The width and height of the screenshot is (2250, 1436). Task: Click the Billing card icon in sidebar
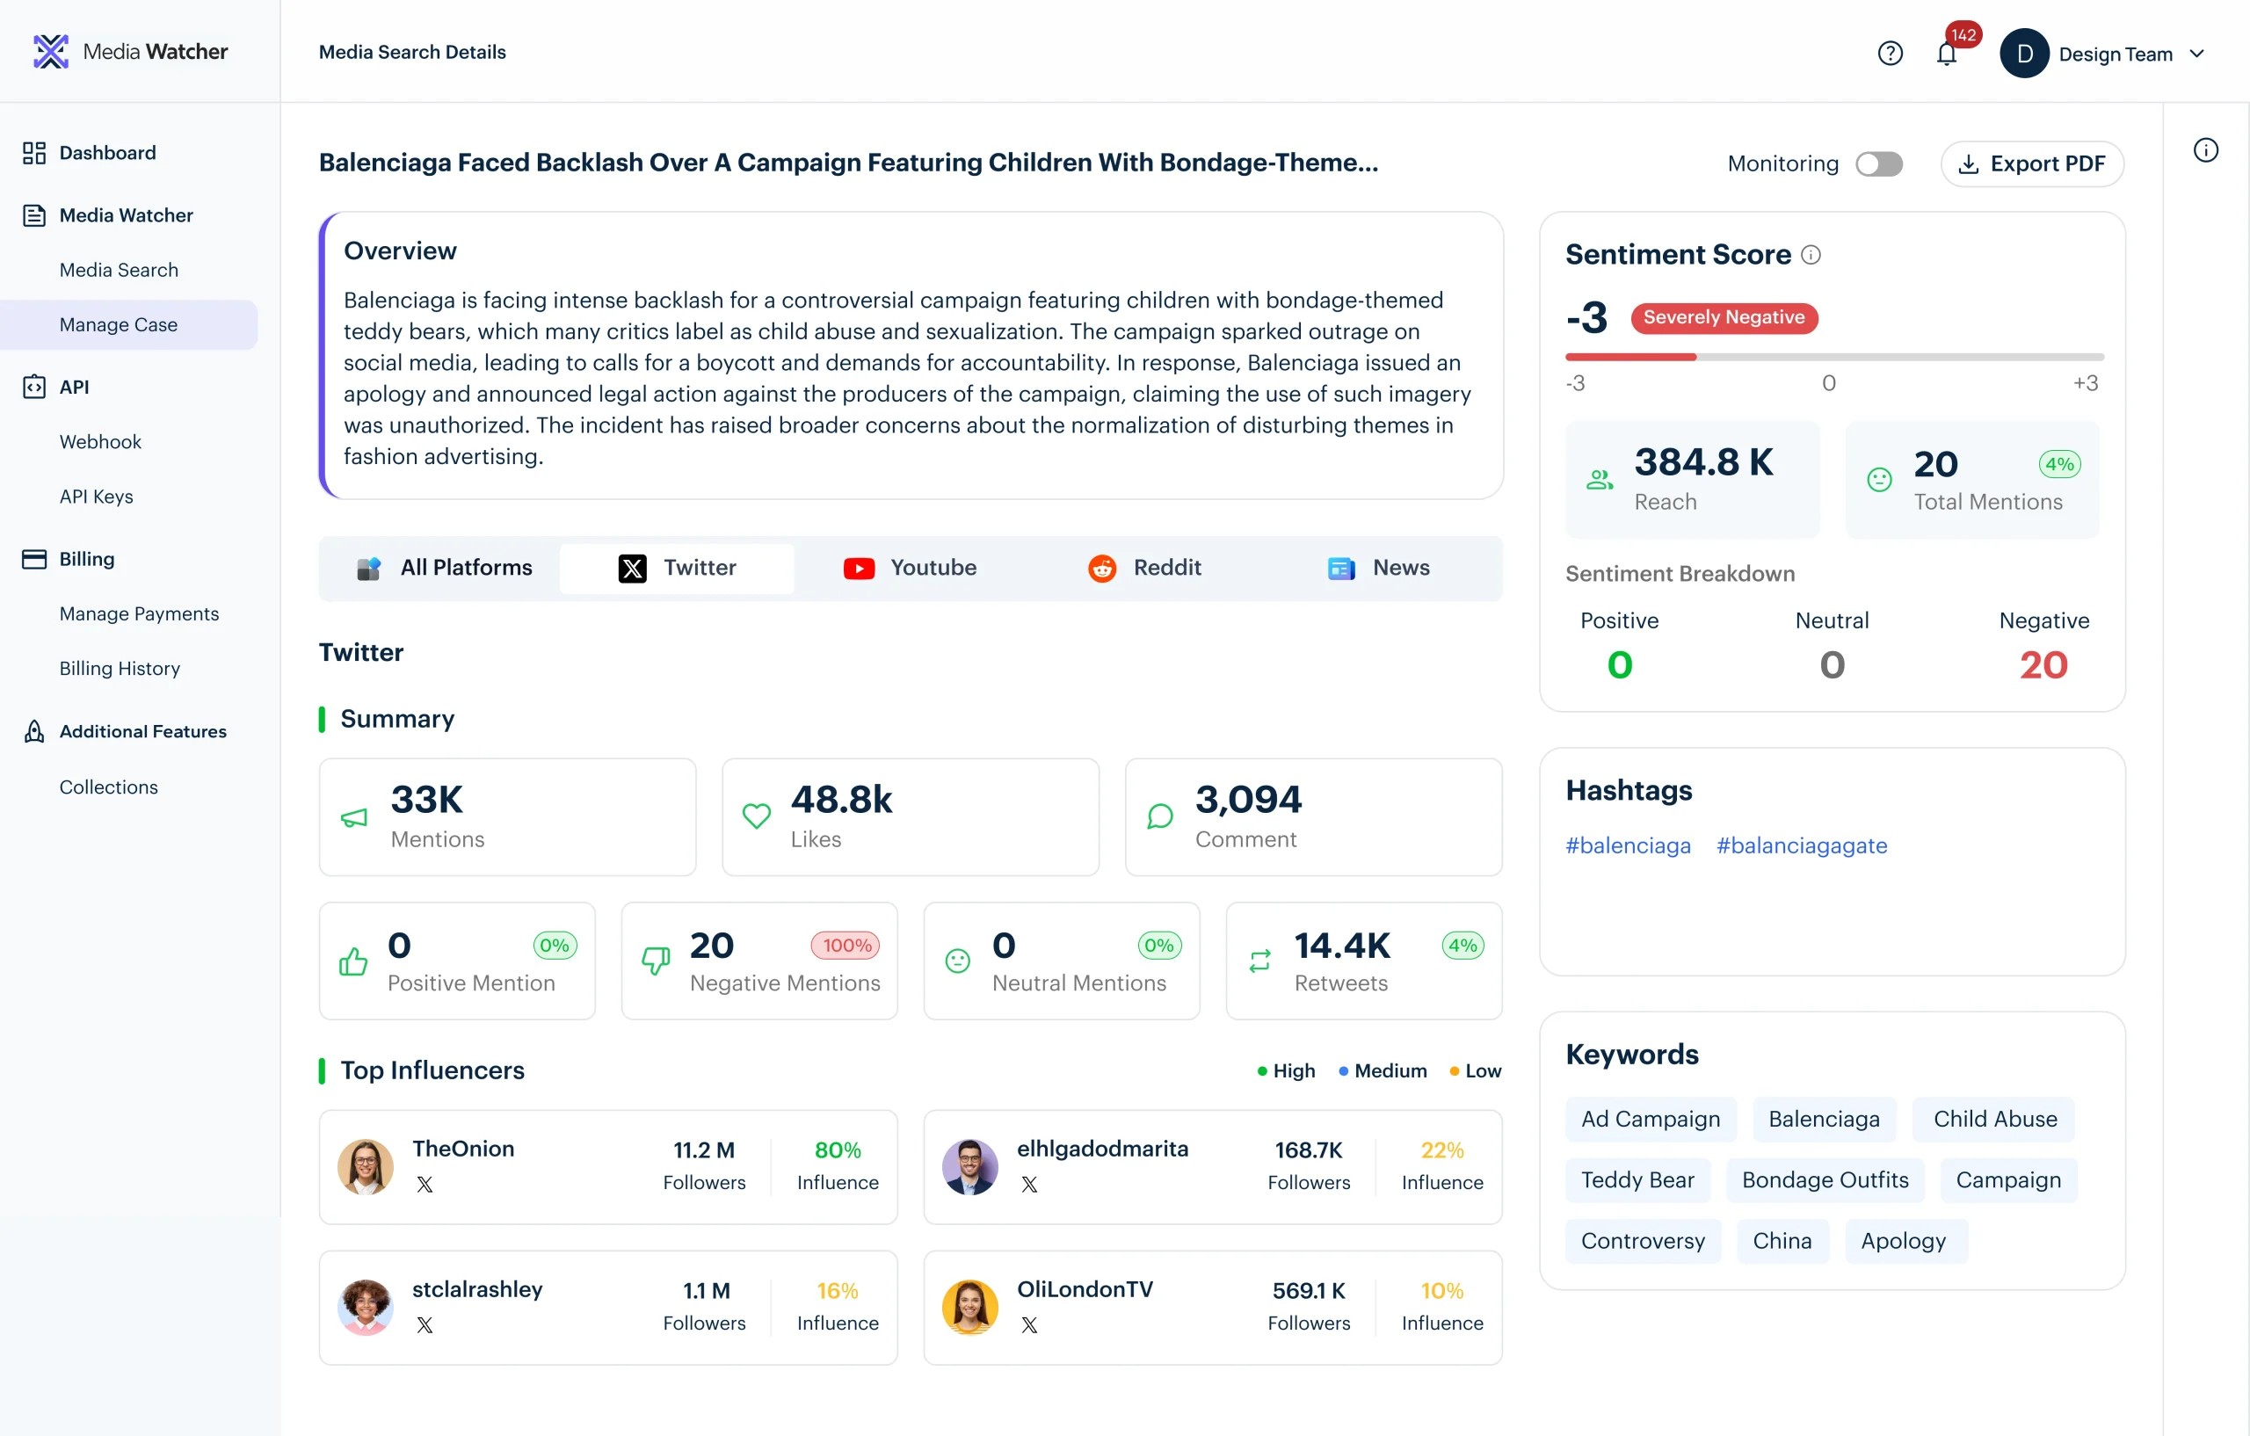pos(33,559)
